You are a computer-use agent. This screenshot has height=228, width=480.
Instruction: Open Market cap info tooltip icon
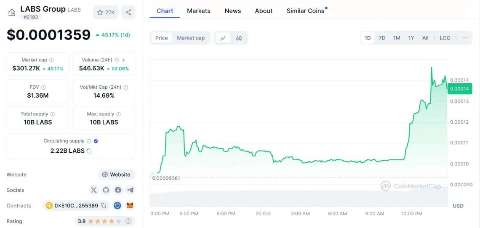pyautogui.click(x=51, y=60)
